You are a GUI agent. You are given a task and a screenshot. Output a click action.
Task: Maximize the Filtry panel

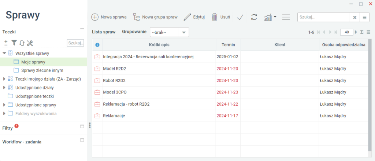82,126
